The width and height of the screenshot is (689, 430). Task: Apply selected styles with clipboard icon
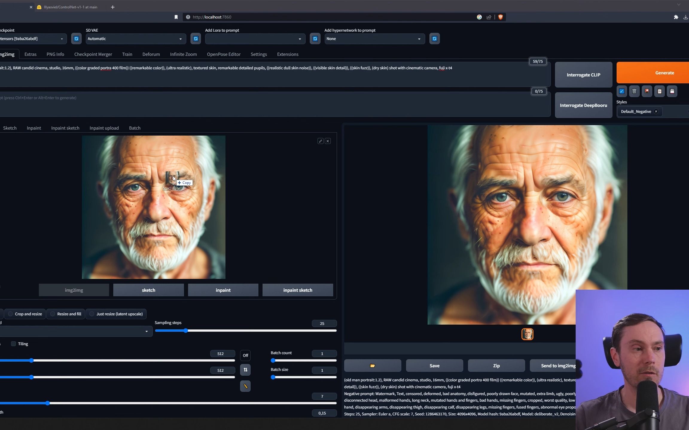point(659,91)
